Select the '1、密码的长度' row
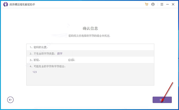Image resolution: width=179 pixels, height=110 pixels. (x=90, y=47)
